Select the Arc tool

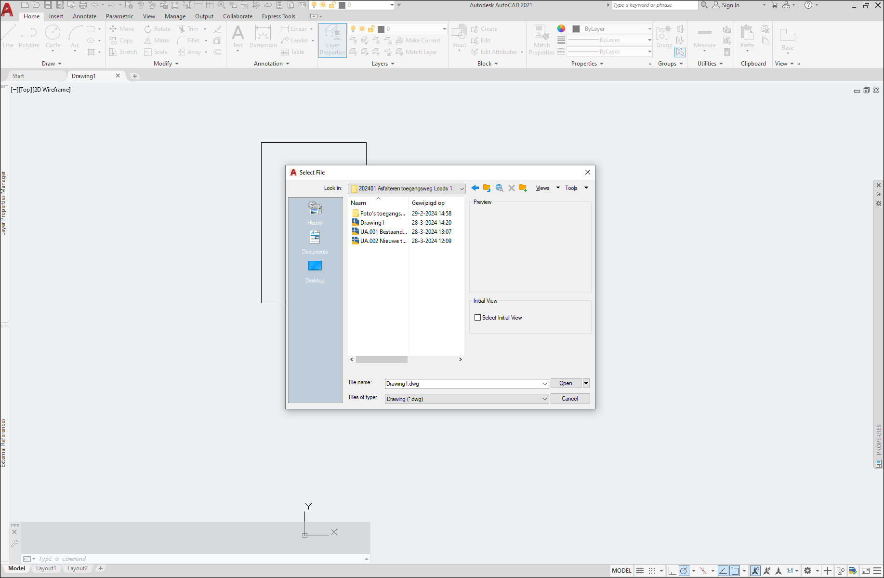pos(75,37)
